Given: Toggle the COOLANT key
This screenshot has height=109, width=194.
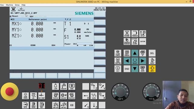Looking at the screenshot, I should [x=64, y=86].
